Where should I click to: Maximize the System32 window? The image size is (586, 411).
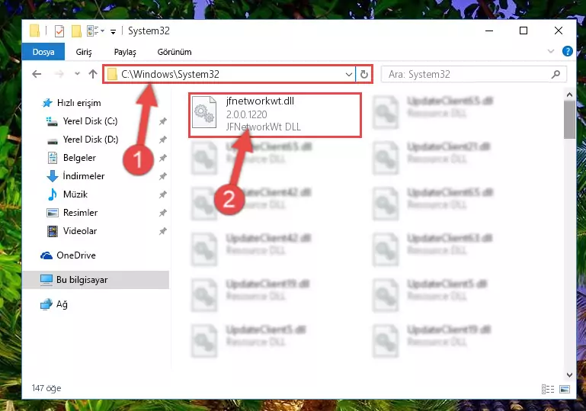[524, 31]
